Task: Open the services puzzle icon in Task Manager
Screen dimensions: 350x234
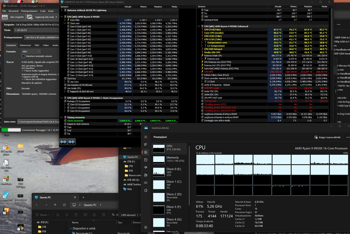Action: pyautogui.click(x=146, y=190)
